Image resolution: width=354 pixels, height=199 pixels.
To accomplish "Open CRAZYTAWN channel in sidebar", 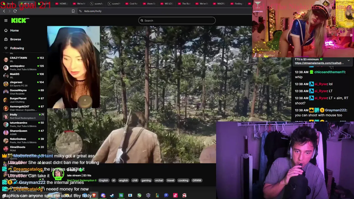I will [24, 59].
